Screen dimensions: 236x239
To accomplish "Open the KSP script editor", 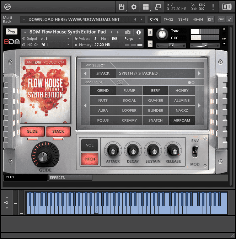I will pos(211,19).
